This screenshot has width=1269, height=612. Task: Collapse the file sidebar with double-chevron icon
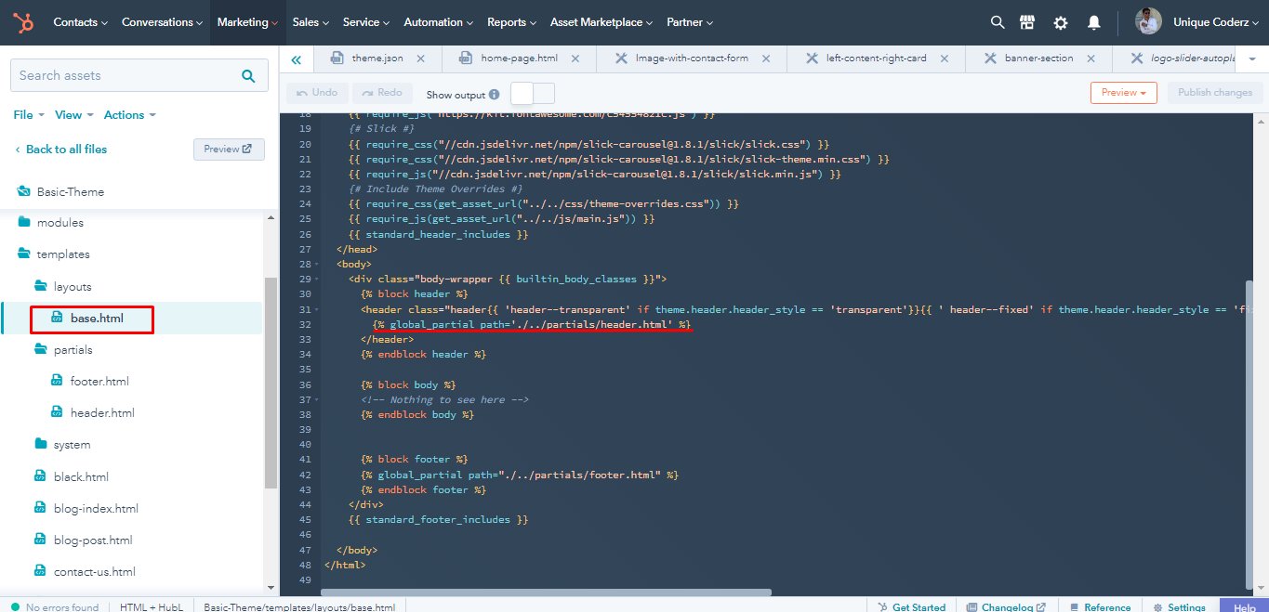[x=296, y=59]
